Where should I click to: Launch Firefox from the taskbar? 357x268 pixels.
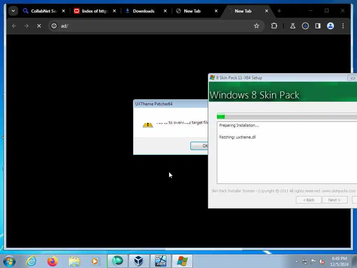coord(53,261)
